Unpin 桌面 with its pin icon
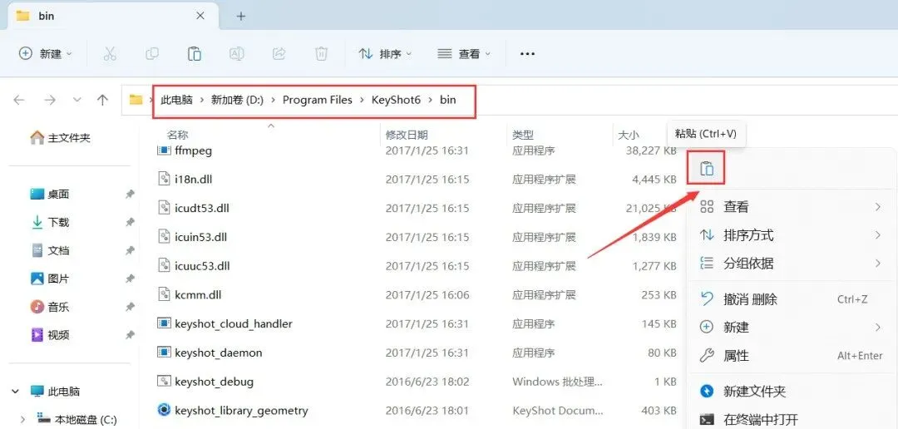Viewport: 898px width, 429px height. [130, 195]
